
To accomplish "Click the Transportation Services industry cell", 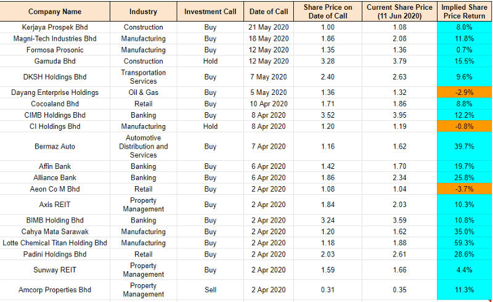I will (x=143, y=77).
